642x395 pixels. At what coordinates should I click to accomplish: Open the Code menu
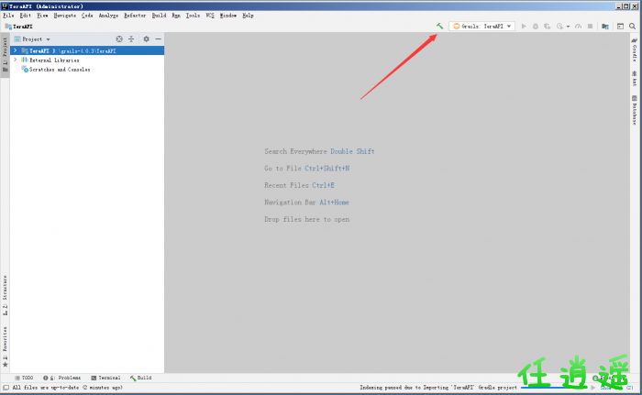pos(87,16)
